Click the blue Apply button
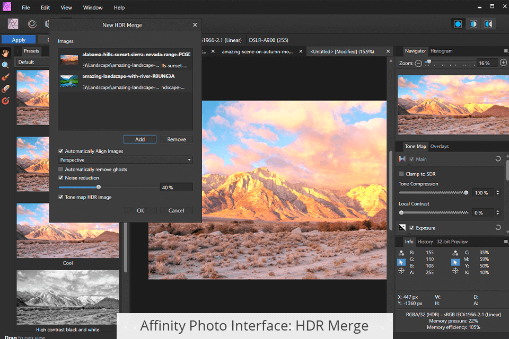Viewport: 509px width, 339px height. pos(18,39)
